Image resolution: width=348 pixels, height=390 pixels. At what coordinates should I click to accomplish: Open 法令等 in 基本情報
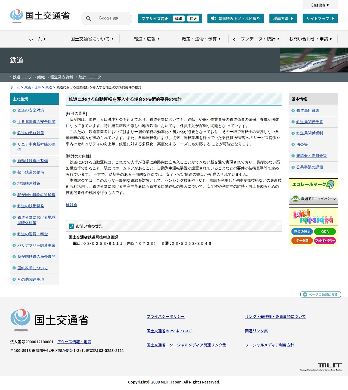click(x=302, y=144)
